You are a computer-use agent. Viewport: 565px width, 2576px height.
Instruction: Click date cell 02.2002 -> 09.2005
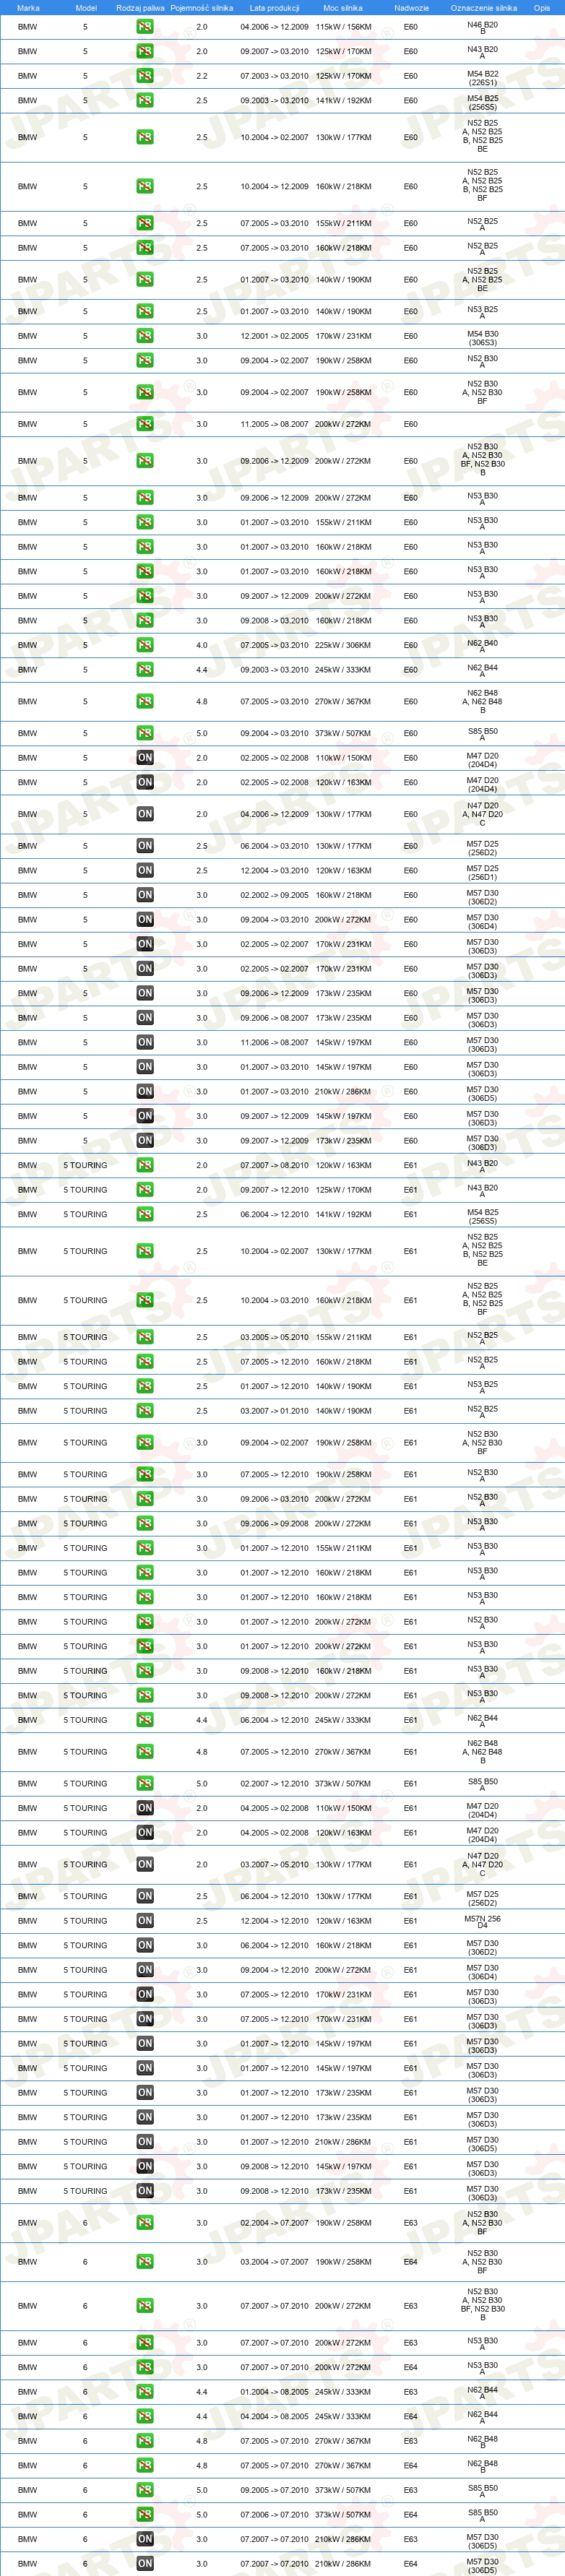click(274, 895)
